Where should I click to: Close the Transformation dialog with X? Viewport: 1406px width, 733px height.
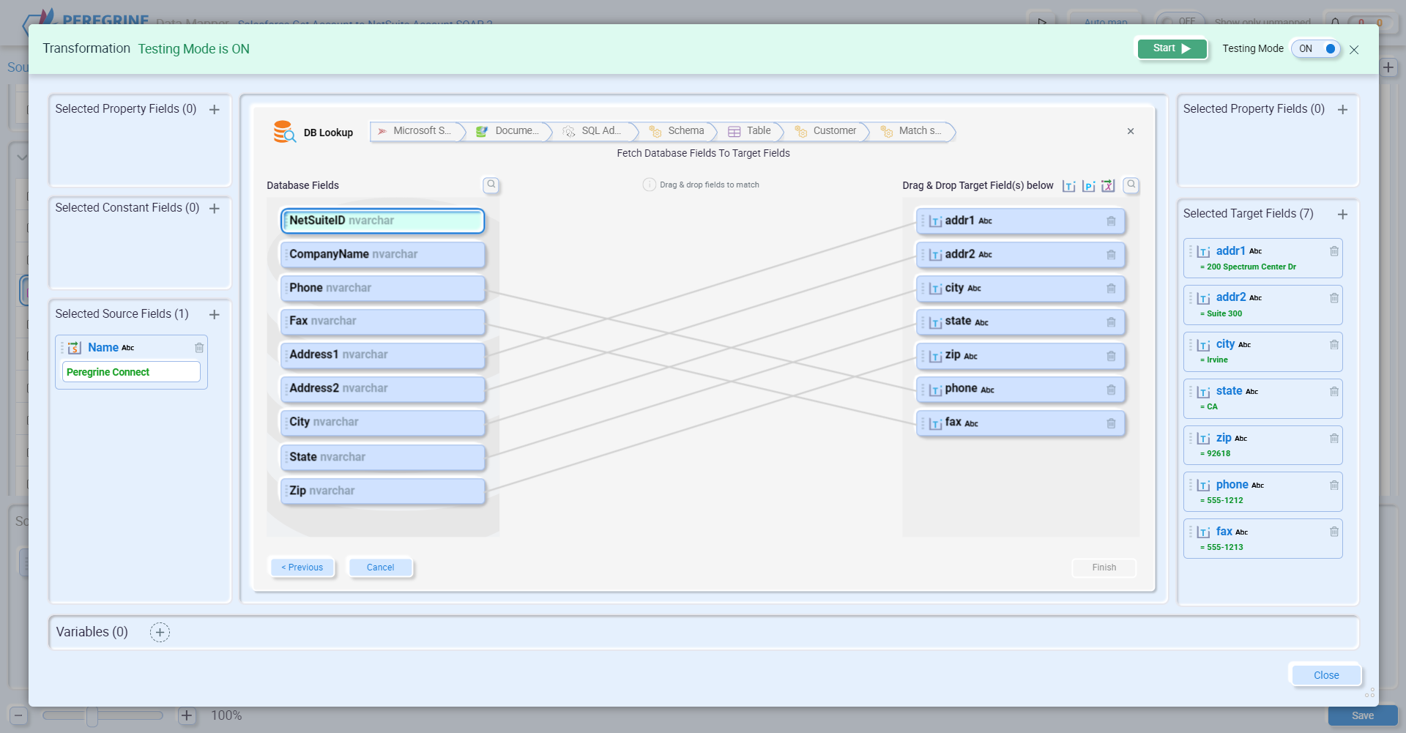click(x=1354, y=50)
